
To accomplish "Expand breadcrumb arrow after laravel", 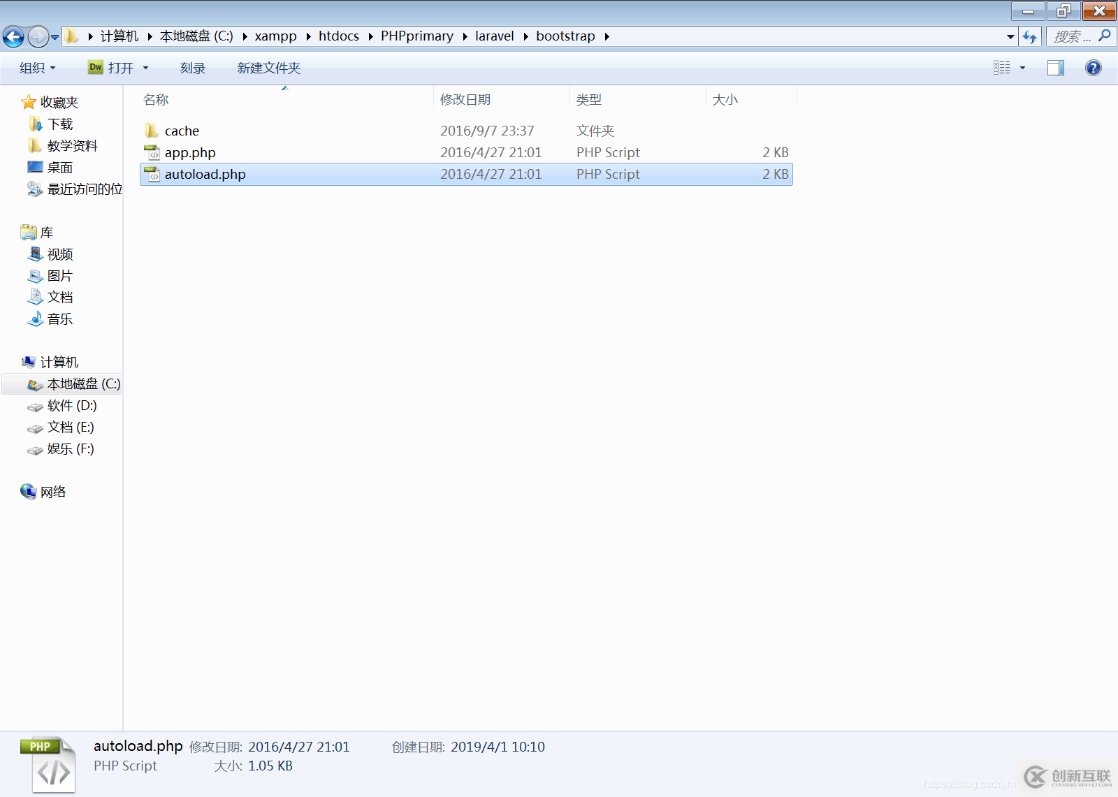I will click(x=525, y=36).
